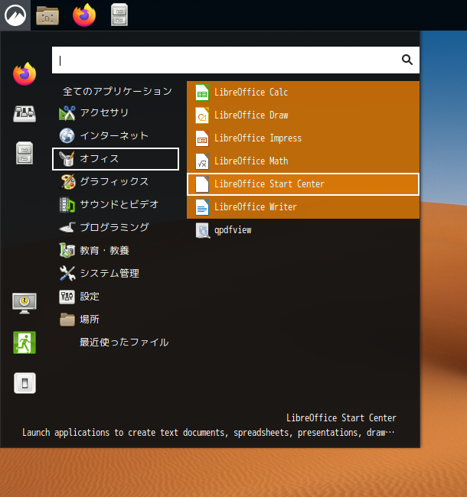The width and height of the screenshot is (467, 497).
Task: Click the folder icon beside 場所
Action: [x=67, y=320]
